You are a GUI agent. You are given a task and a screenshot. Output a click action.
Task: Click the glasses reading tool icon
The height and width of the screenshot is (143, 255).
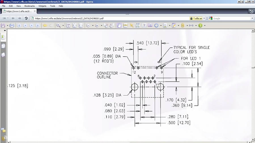[126, 25]
